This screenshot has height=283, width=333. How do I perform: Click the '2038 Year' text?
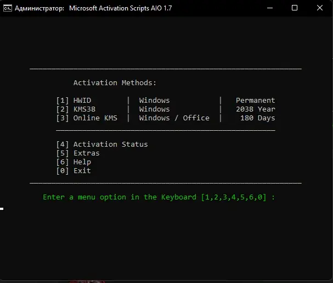255,109
